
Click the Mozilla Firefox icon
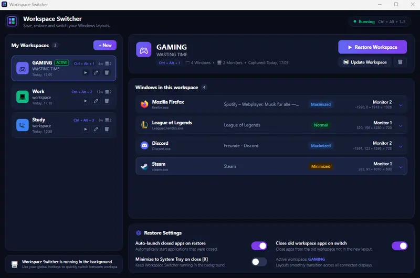[x=144, y=104]
